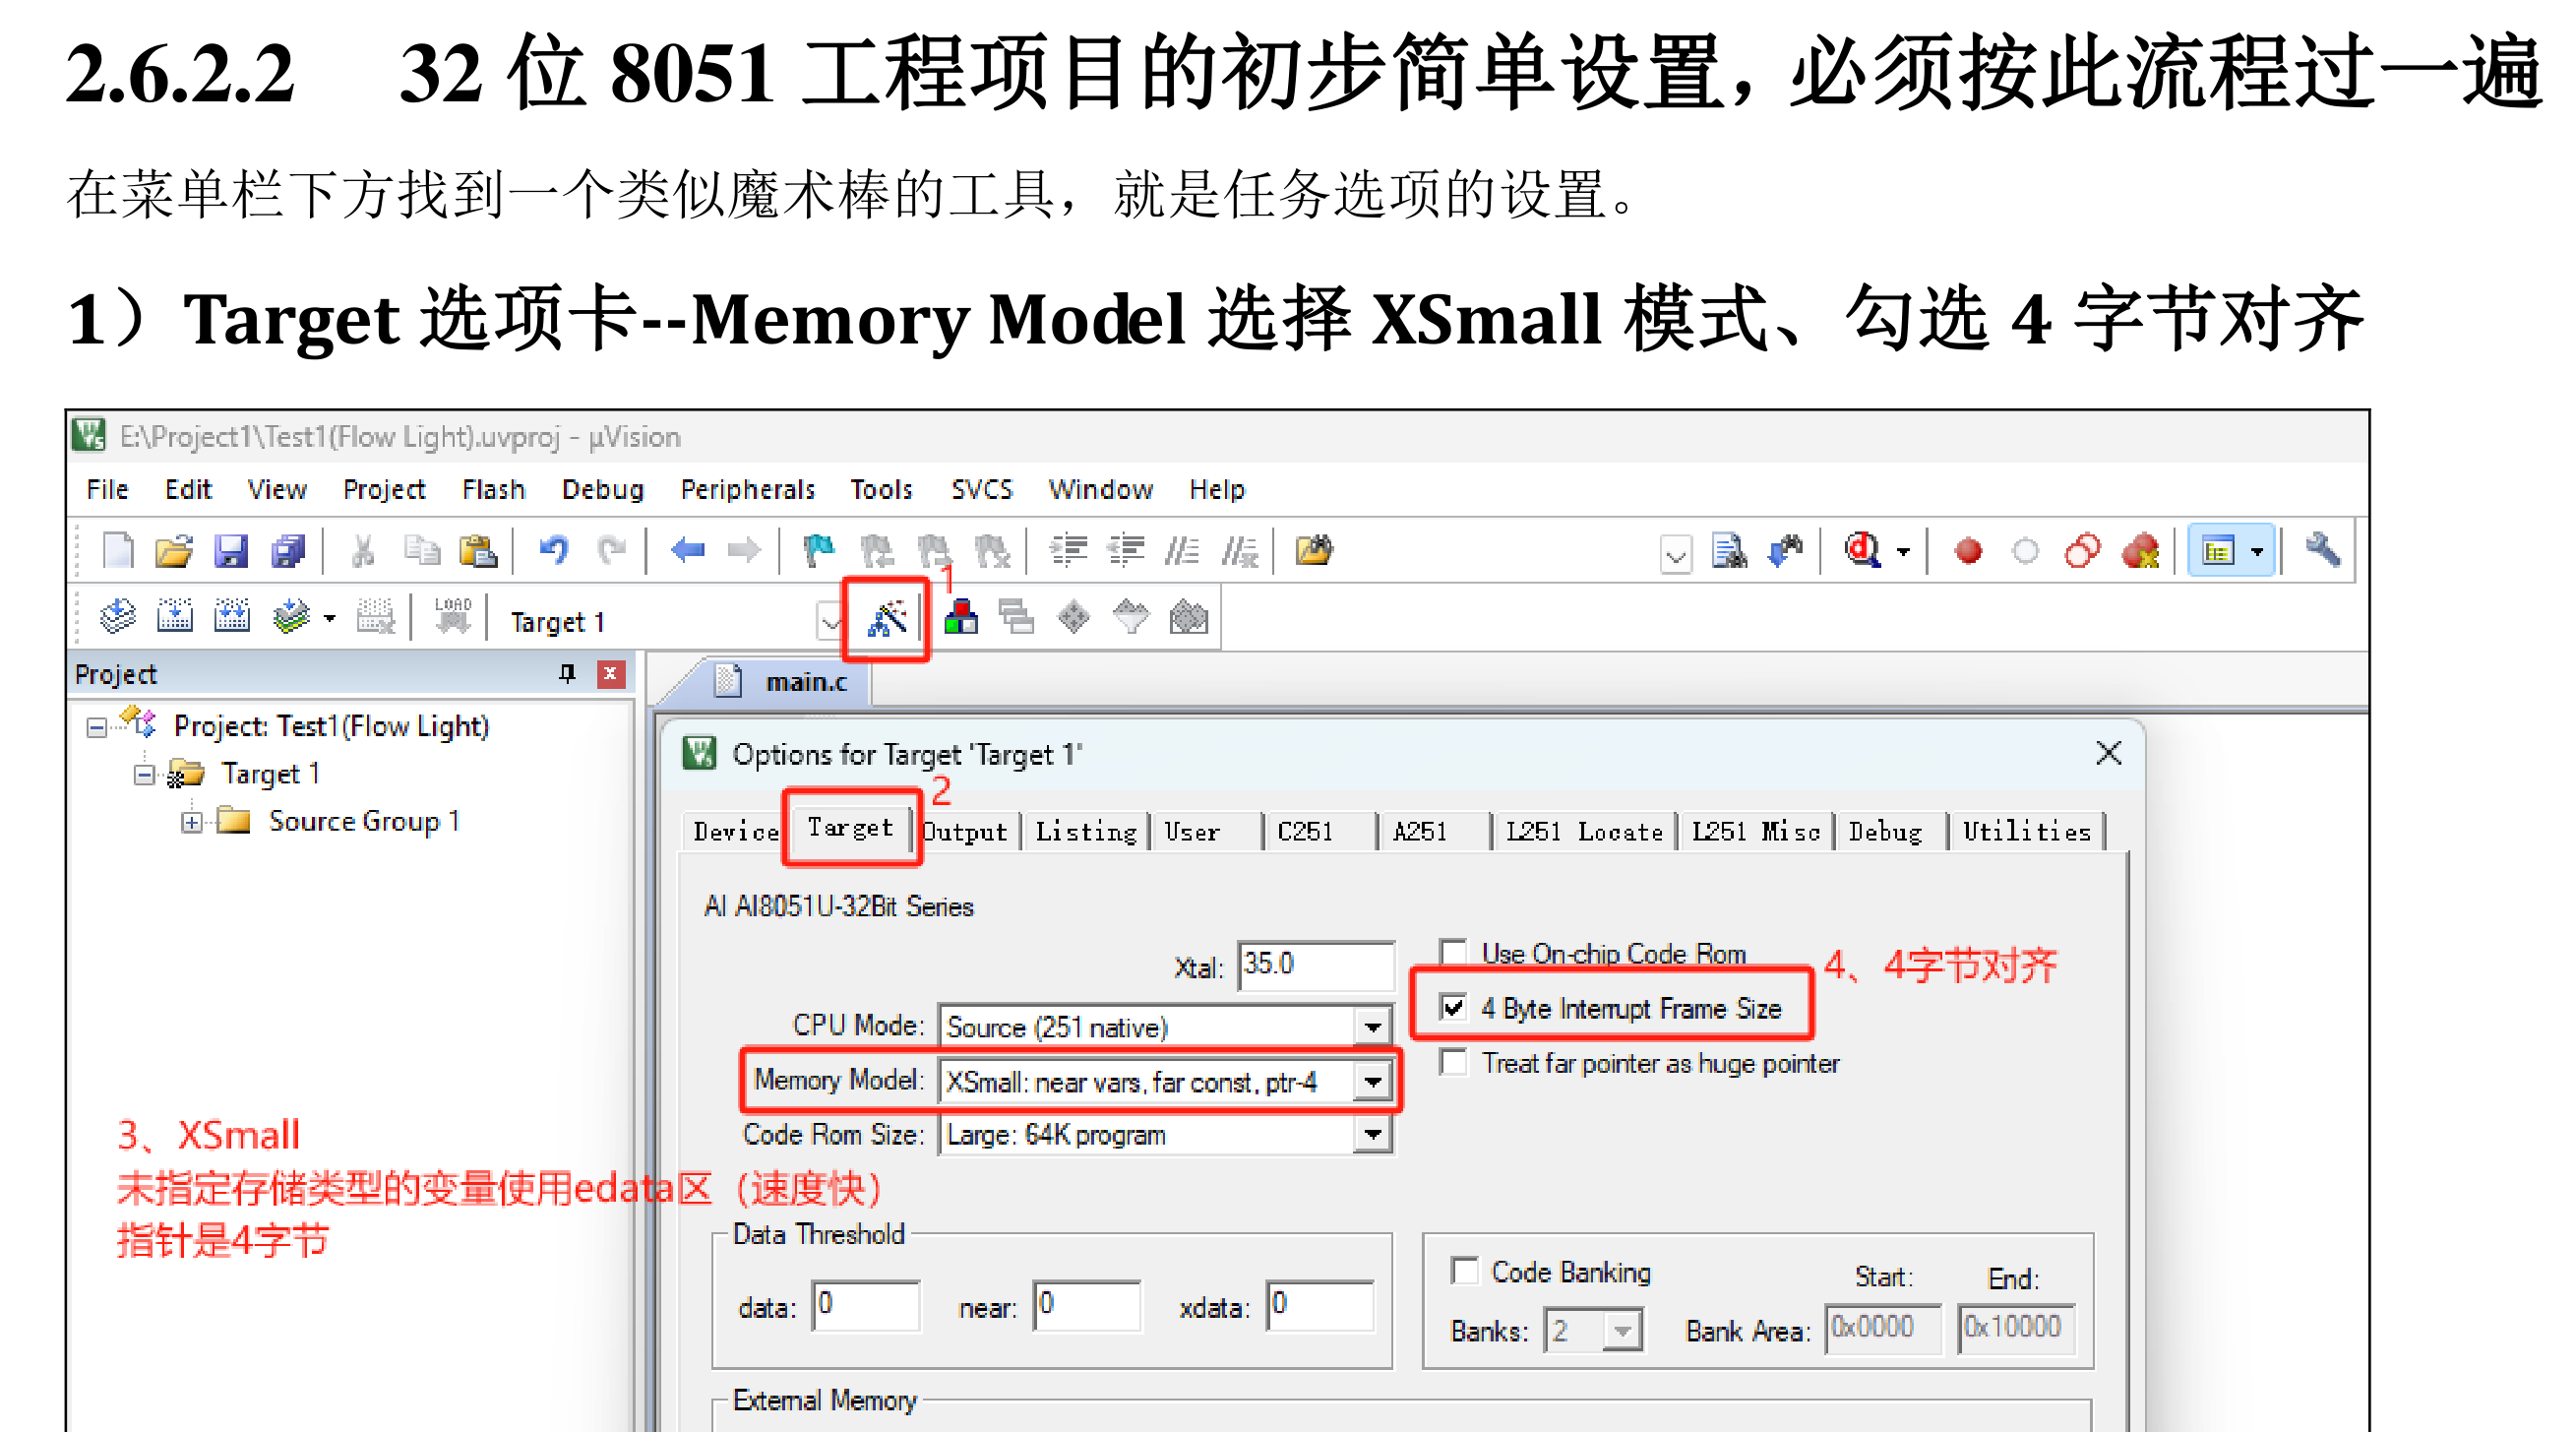This screenshot has width=2576, height=1432.
Task: Open the File menu
Action: pyautogui.click(x=107, y=489)
